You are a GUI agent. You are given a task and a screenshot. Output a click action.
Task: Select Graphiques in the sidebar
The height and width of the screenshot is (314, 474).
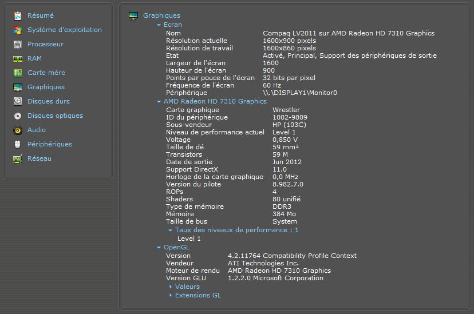(46, 87)
